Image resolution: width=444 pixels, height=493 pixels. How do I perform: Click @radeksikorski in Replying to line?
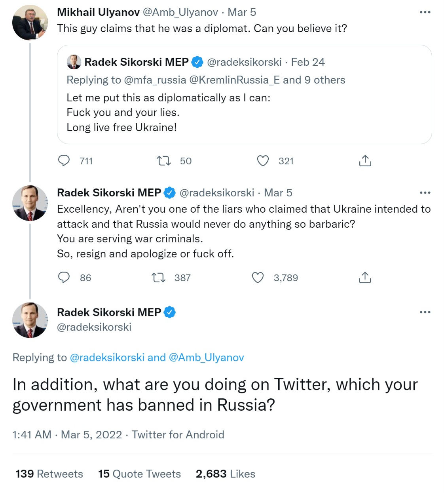107,358
